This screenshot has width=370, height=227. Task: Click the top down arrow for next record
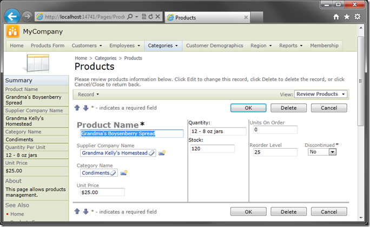pyautogui.click(x=85, y=108)
